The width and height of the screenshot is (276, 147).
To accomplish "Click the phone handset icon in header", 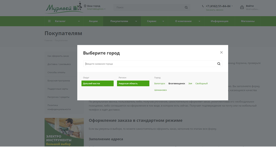I will (x=203, y=6).
